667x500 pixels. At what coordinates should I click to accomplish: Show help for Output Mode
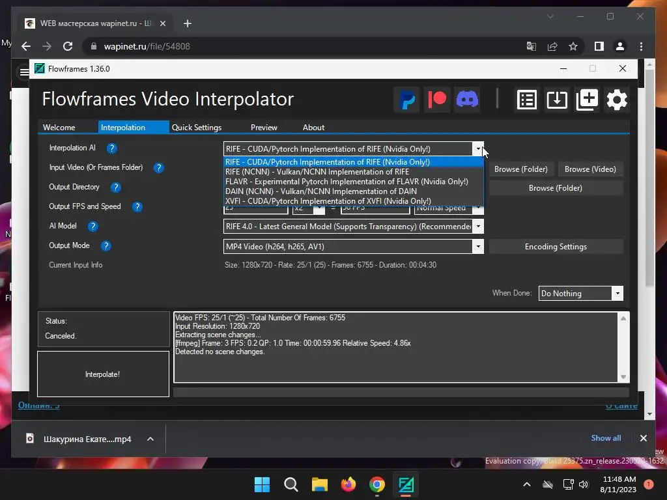pos(106,246)
